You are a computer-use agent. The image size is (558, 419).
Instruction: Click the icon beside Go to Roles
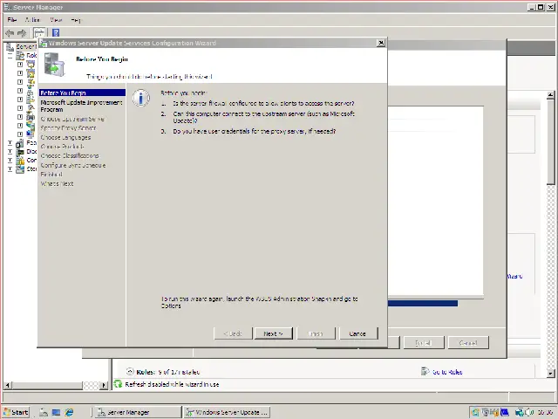(425, 372)
